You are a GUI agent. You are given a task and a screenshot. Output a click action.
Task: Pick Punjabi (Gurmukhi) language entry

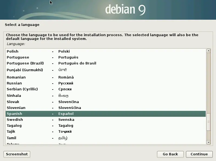pyautogui.click(x=106, y=70)
